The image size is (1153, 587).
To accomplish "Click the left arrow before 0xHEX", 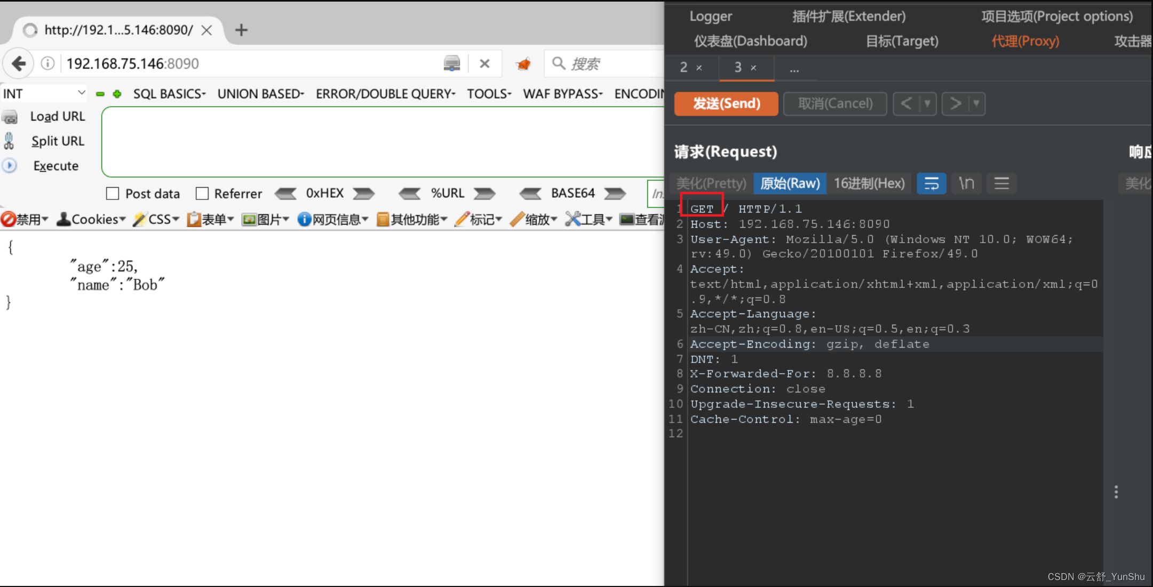I will click(x=285, y=193).
